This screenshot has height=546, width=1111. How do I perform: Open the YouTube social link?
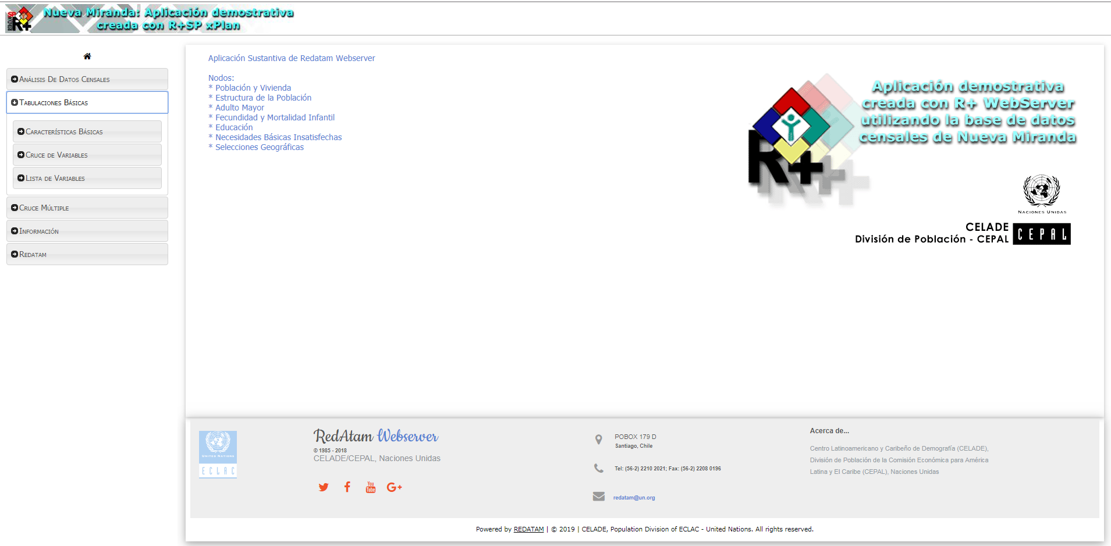coord(371,487)
